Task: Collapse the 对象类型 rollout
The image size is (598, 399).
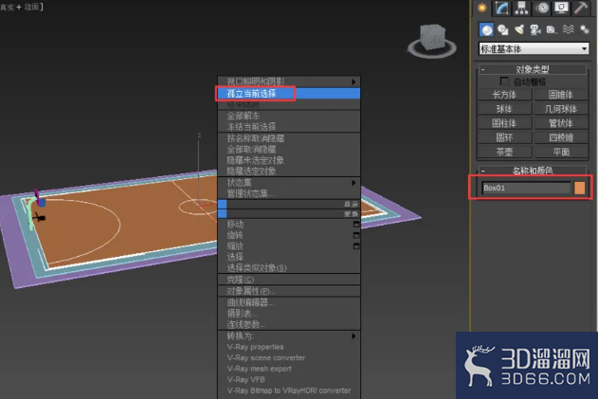Action: [x=532, y=69]
